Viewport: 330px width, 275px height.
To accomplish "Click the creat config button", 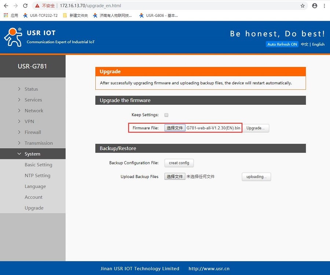I will tap(179, 163).
